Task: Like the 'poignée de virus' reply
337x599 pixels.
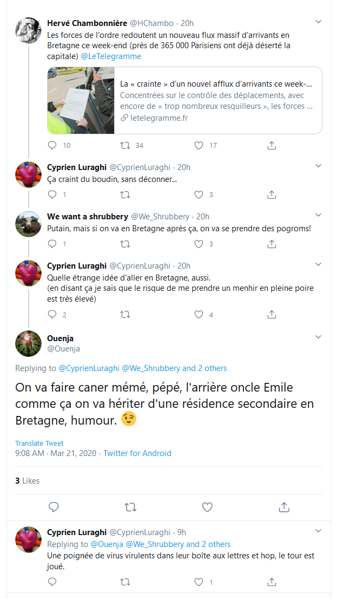Action: coord(199,582)
